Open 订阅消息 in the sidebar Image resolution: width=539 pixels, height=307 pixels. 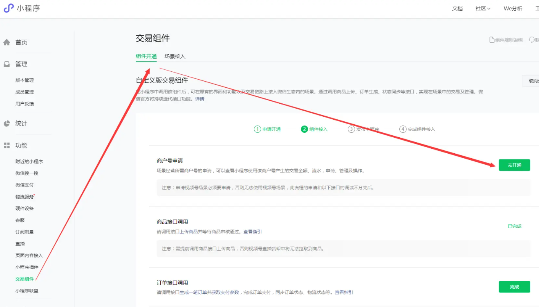(24, 232)
